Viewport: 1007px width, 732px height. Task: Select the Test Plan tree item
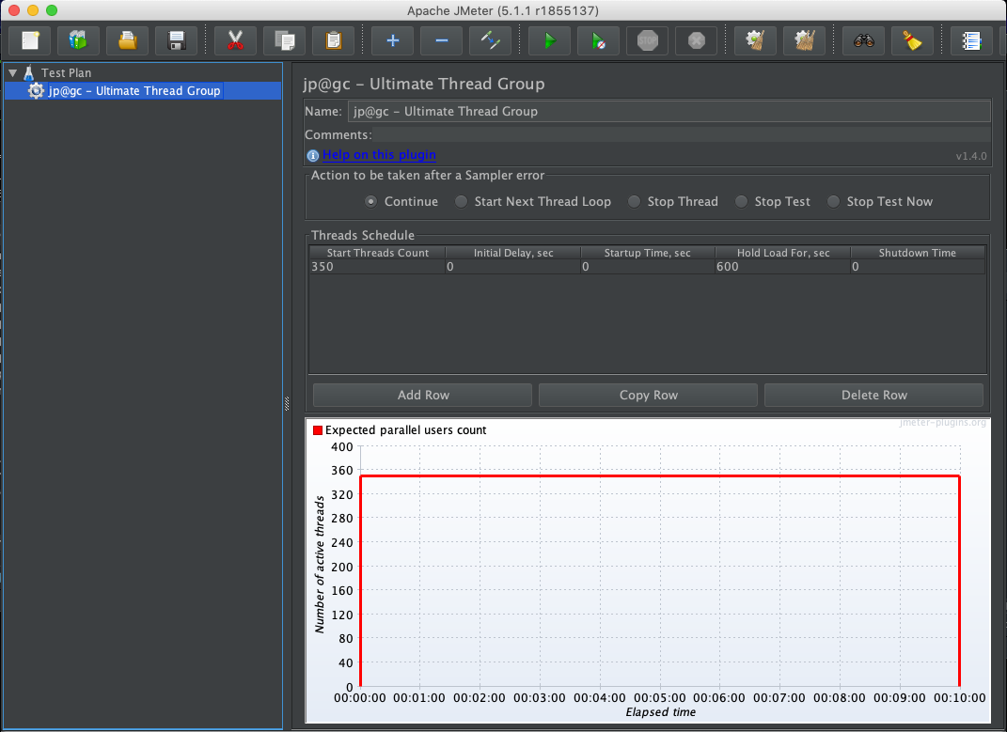tap(66, 72)
